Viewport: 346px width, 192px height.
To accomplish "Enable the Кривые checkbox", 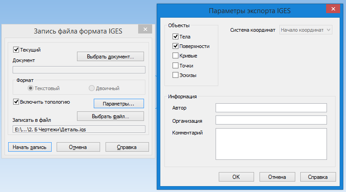I will (175, 56).
